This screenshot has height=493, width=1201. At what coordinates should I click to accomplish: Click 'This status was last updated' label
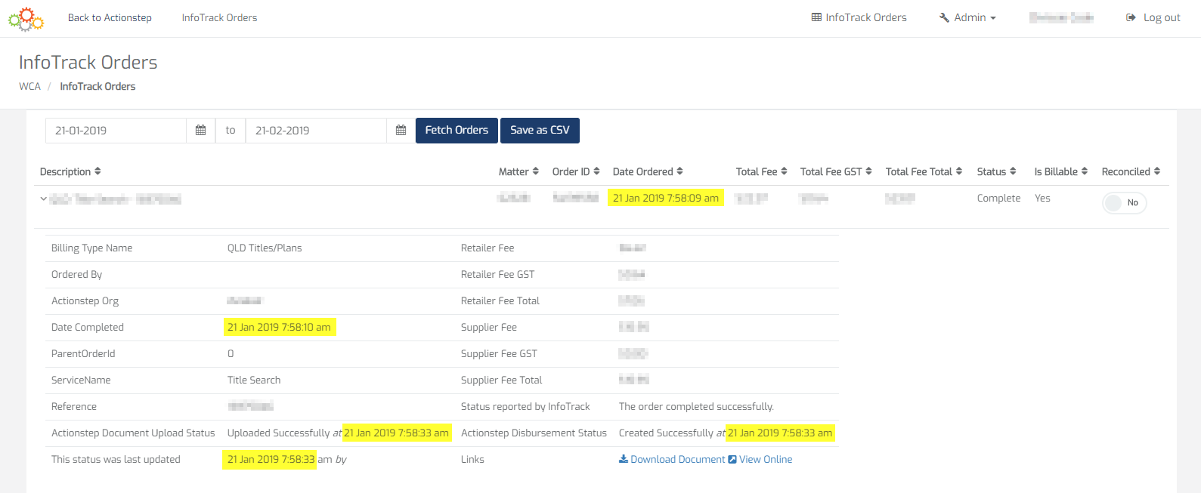[x=116, y=459]
